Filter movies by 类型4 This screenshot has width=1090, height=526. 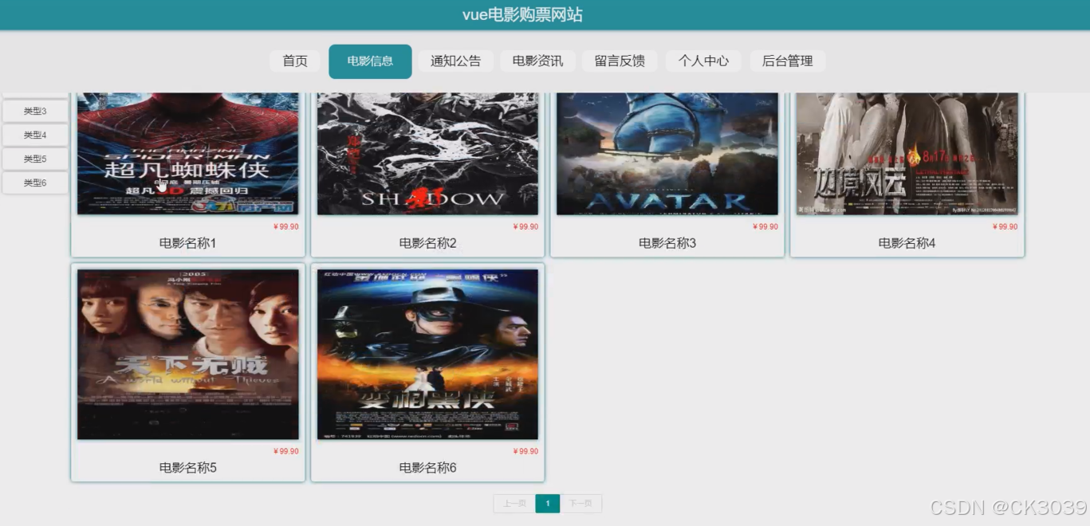[35, 135]
